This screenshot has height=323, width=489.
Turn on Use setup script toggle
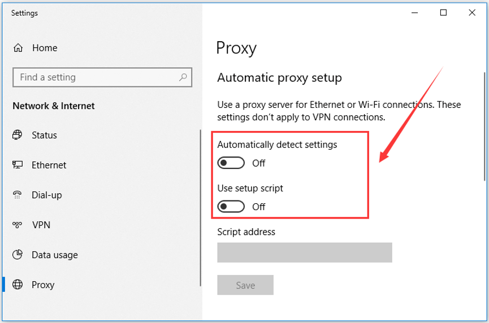(x=231, y=207)
